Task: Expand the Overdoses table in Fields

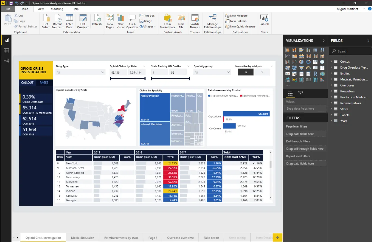Action: (x=331, y=85)
